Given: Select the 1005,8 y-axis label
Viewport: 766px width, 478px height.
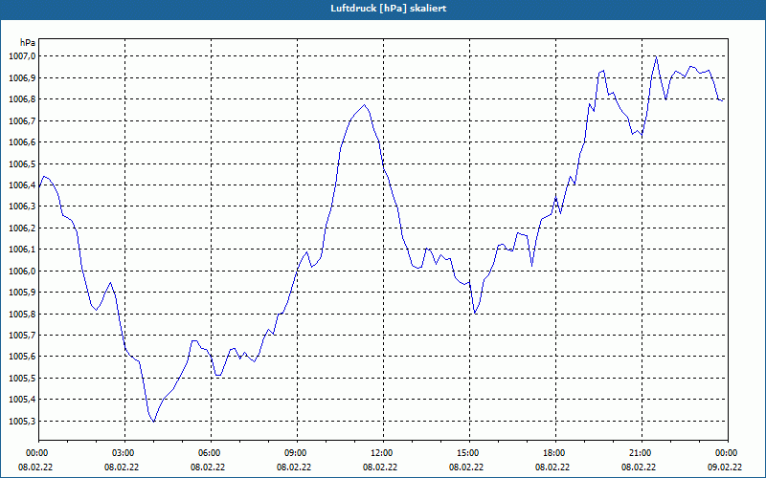Looking at the screenshot, I should pos(22,315).
